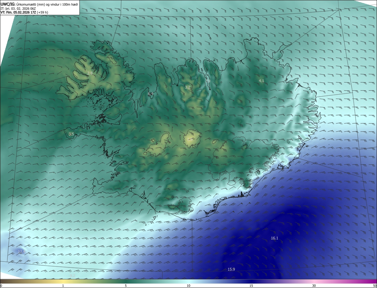Click the colorbar tick label 30

click(314, 286)
